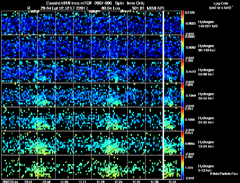Open the 13-24 keV image at 10:58
The image size is (240, 183).
pos(46,143)
